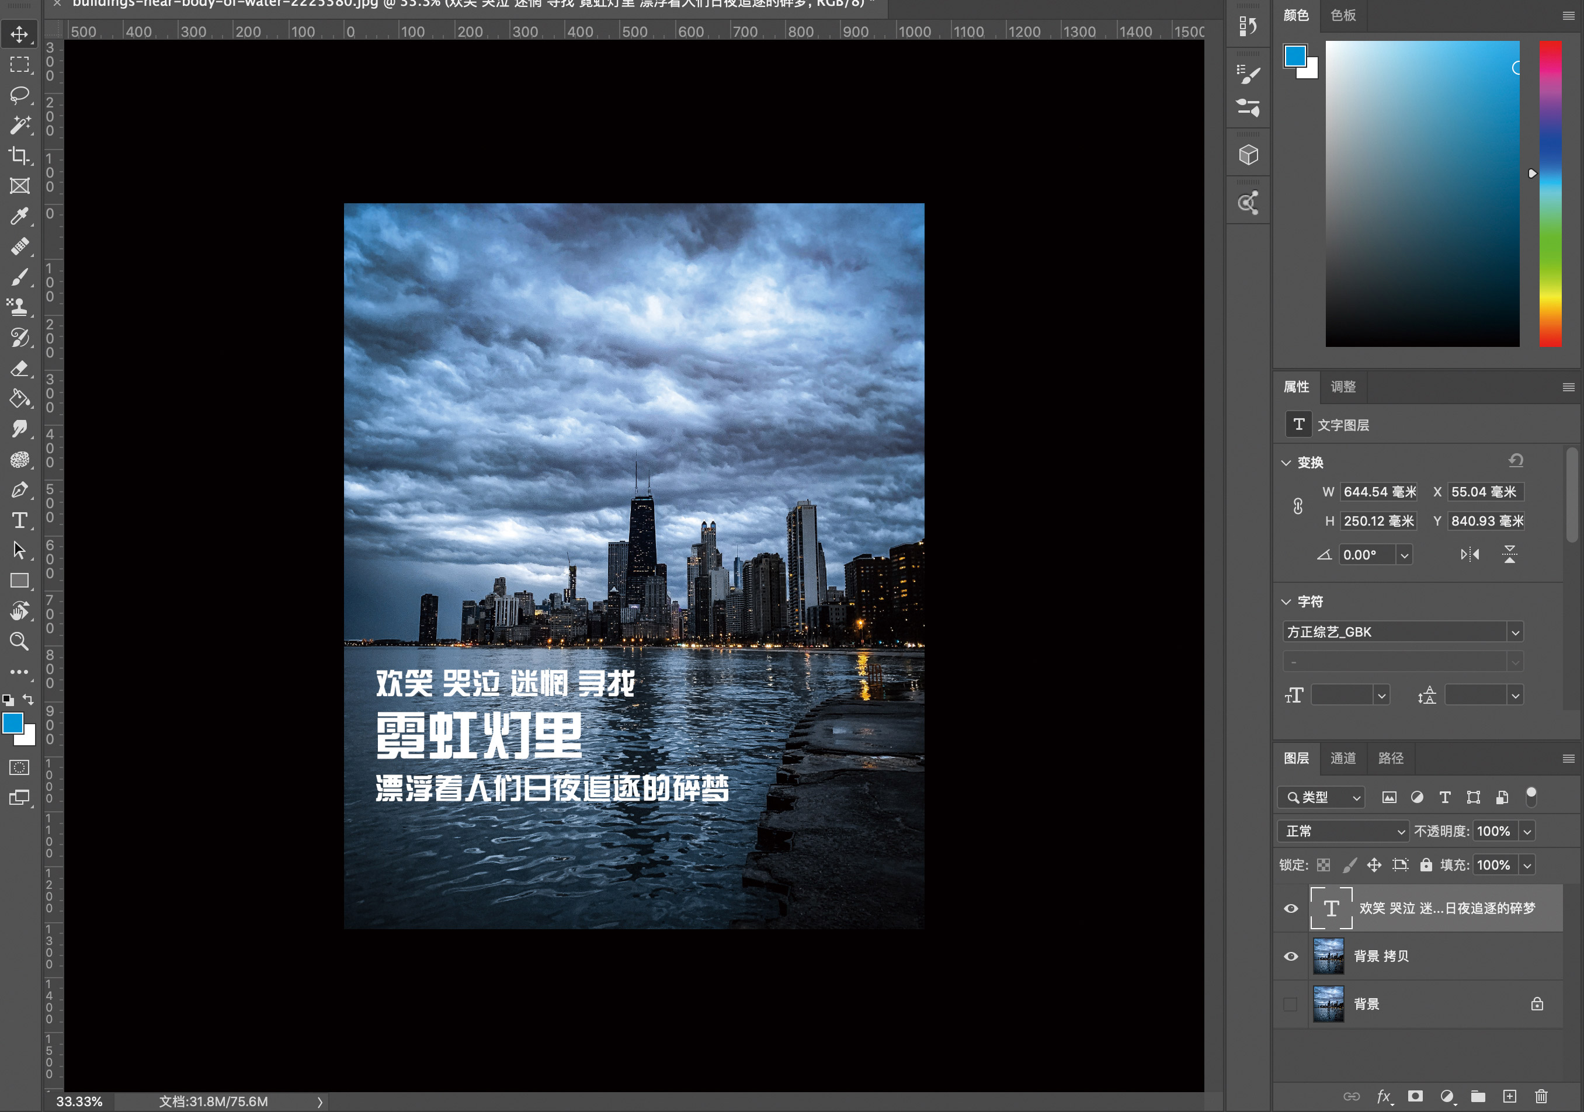This screenshot has width=1584, height=1112.
Task: Open the rotation angle dropdown
Action: (1404, 555)
